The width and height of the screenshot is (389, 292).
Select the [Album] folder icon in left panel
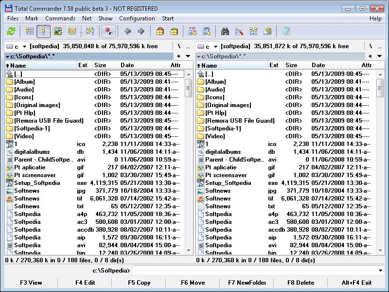point(9,82)
